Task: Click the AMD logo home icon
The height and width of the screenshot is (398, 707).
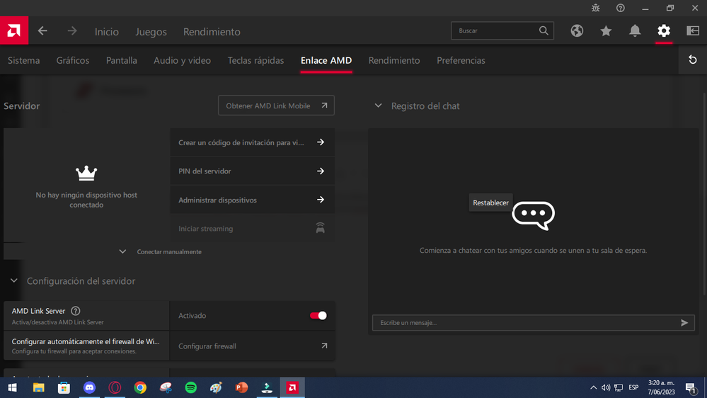Action: pos(14,30)
